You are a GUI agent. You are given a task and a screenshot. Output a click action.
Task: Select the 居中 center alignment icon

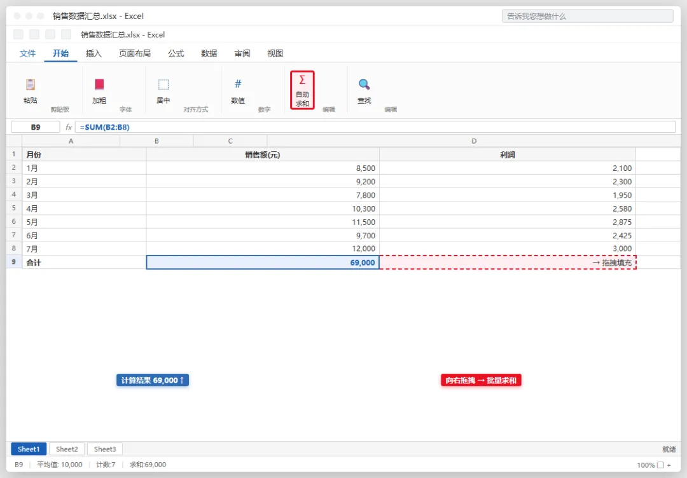163,84
